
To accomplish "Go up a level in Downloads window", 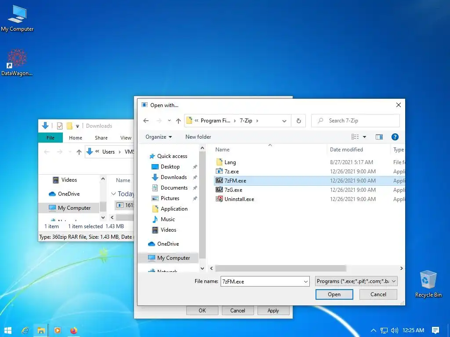I will (x=79, y=152).
